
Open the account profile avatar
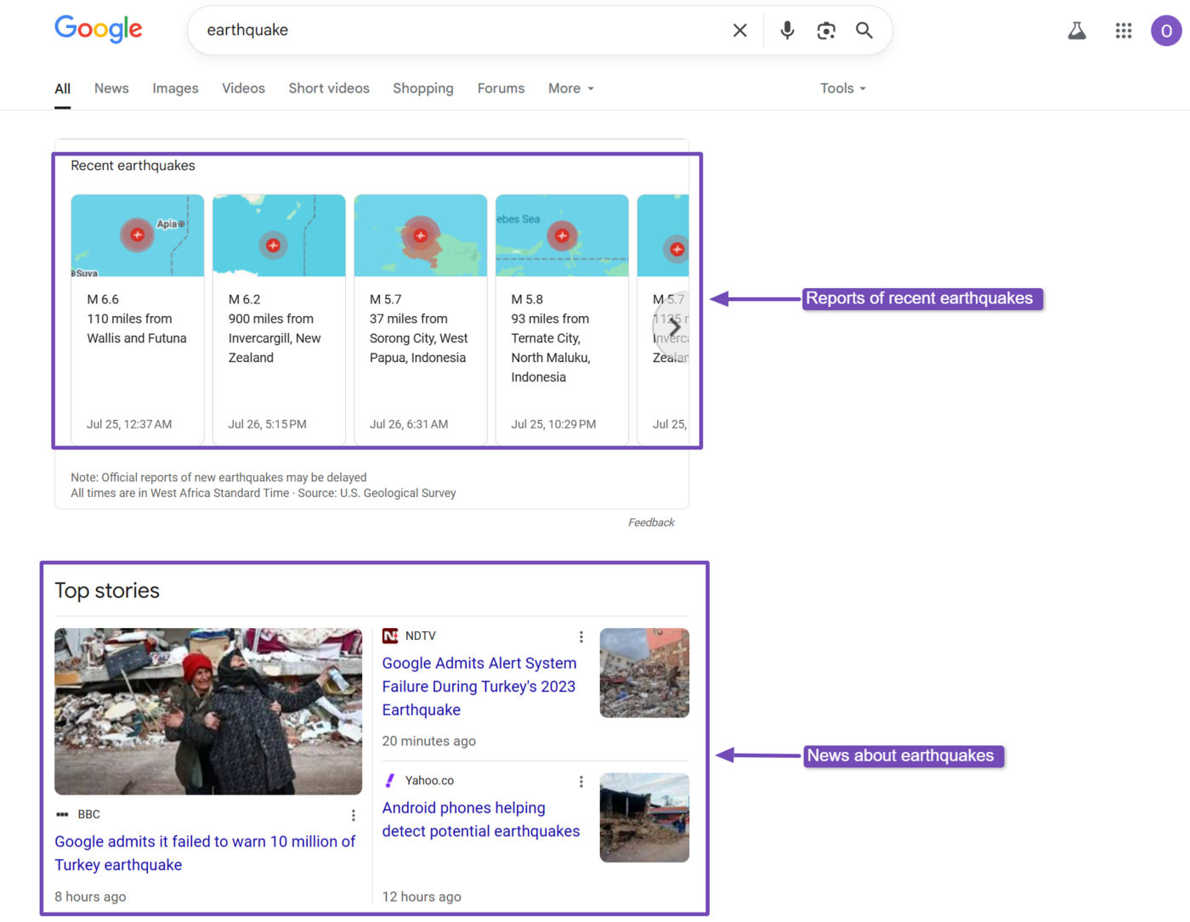click(1166, 31)
